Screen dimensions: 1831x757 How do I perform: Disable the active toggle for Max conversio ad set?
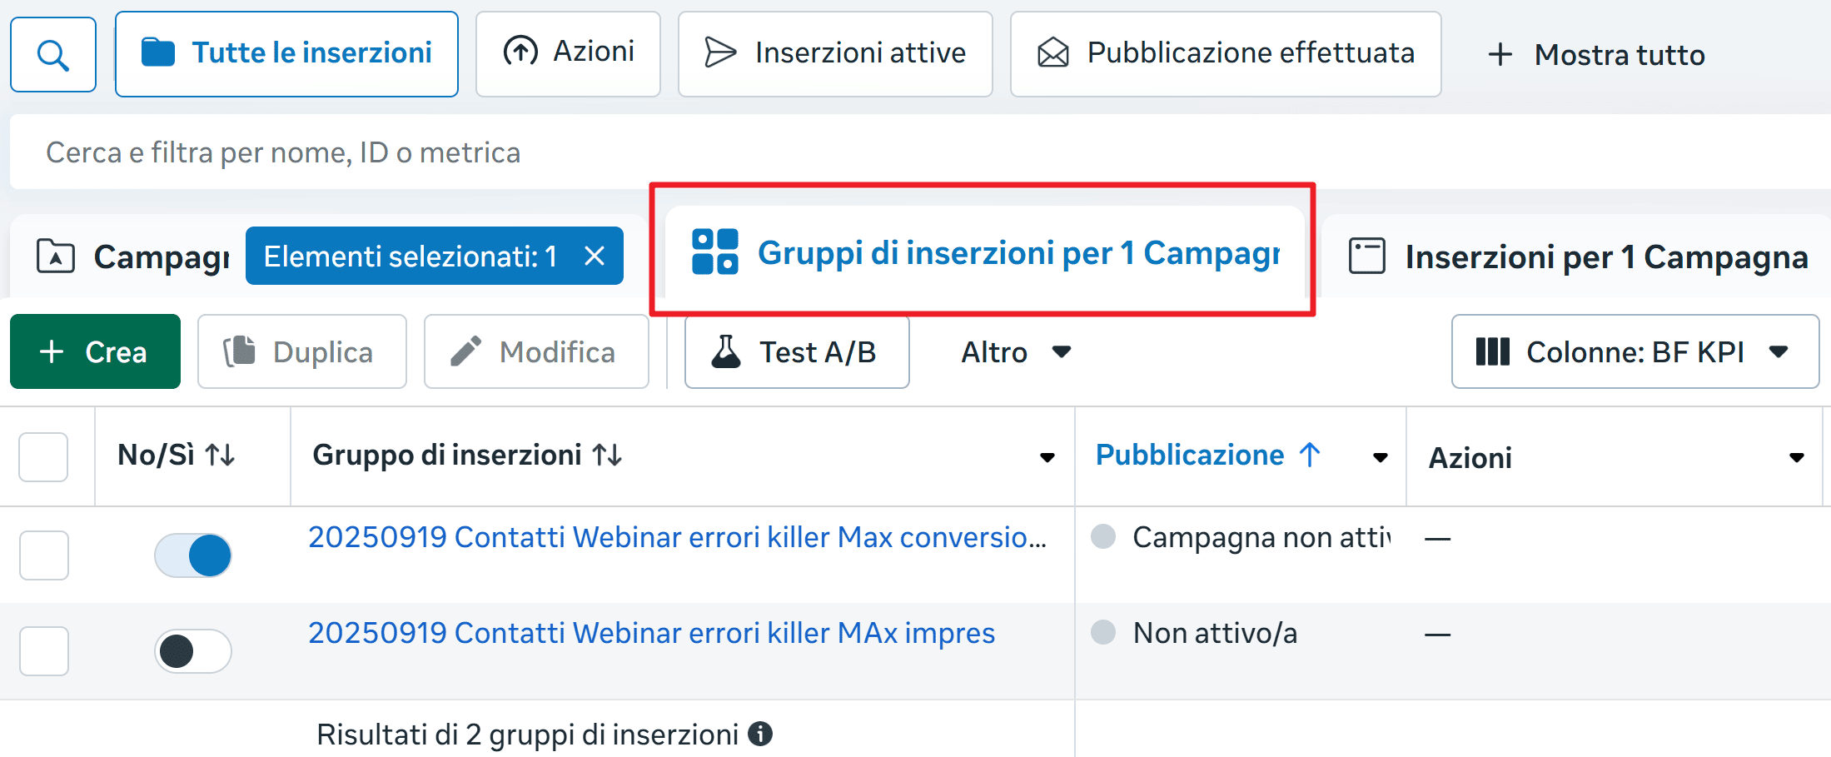pyautogui.click(x=192, y=554)
